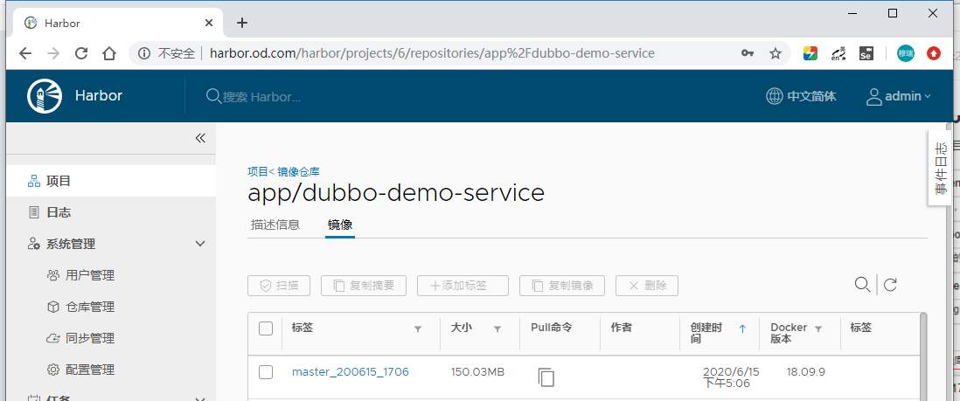
Task: Click the colorful lightning extension icon
Action: coord(810,53)
